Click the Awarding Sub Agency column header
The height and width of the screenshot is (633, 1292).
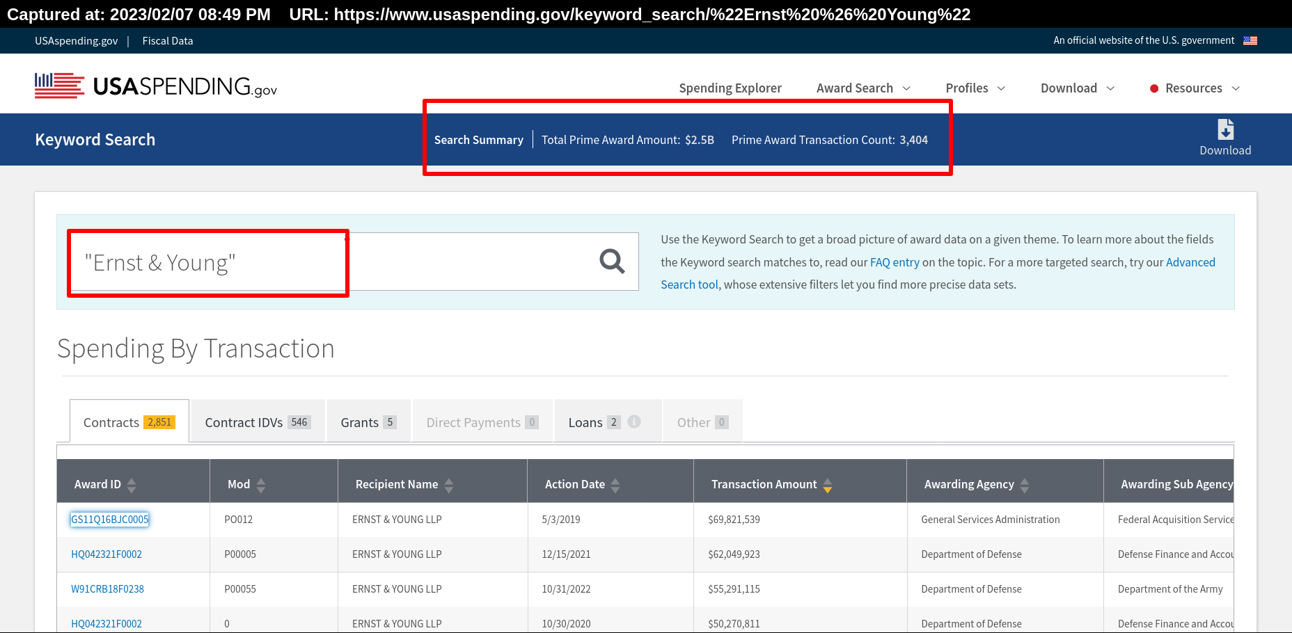(1176, 484)
